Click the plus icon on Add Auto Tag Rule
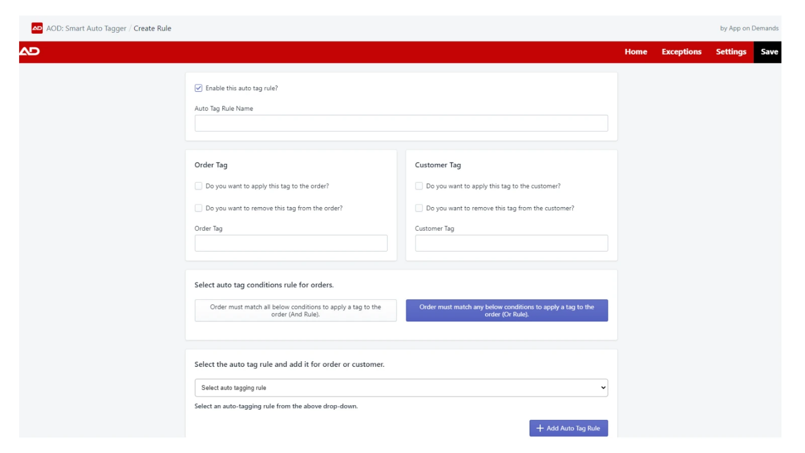This screenshot has width=805, height=453. (x=540, y=428)
